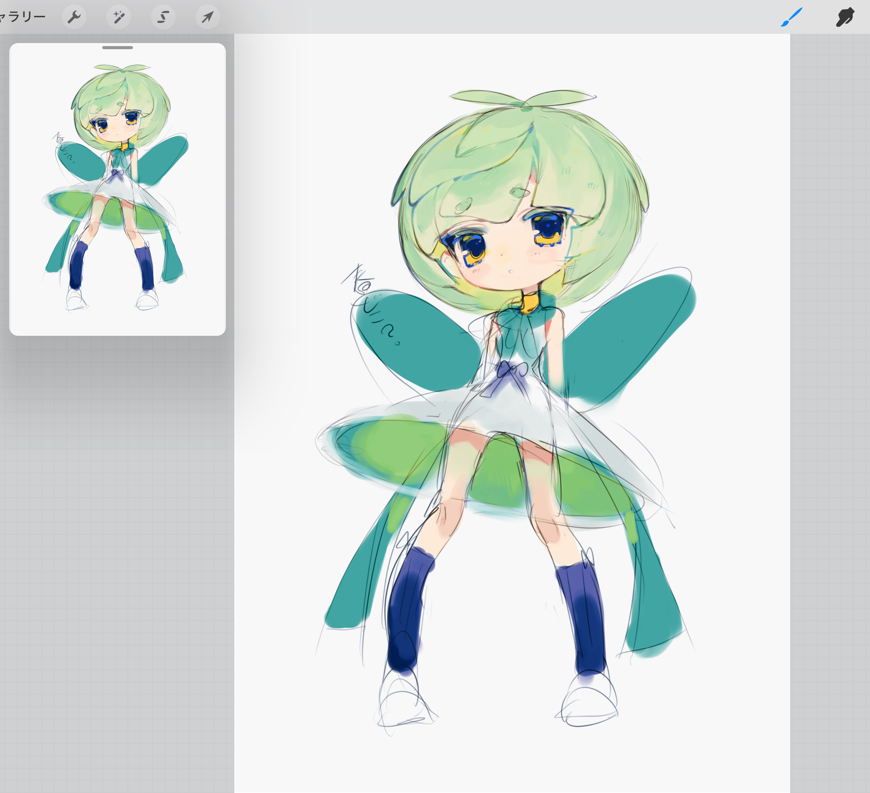Click the yellow bell collar on canvas

click(530, 303)
